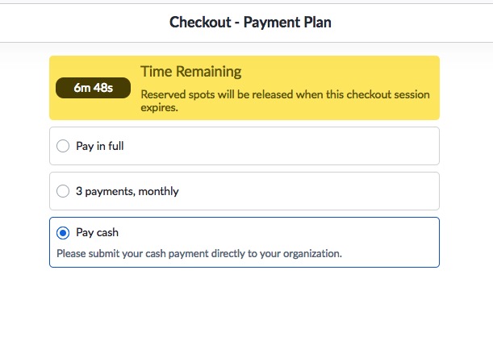Click the word 'expires.' in the banner
The height and width of the screenshot is (337, 493).
click(159, 108)
